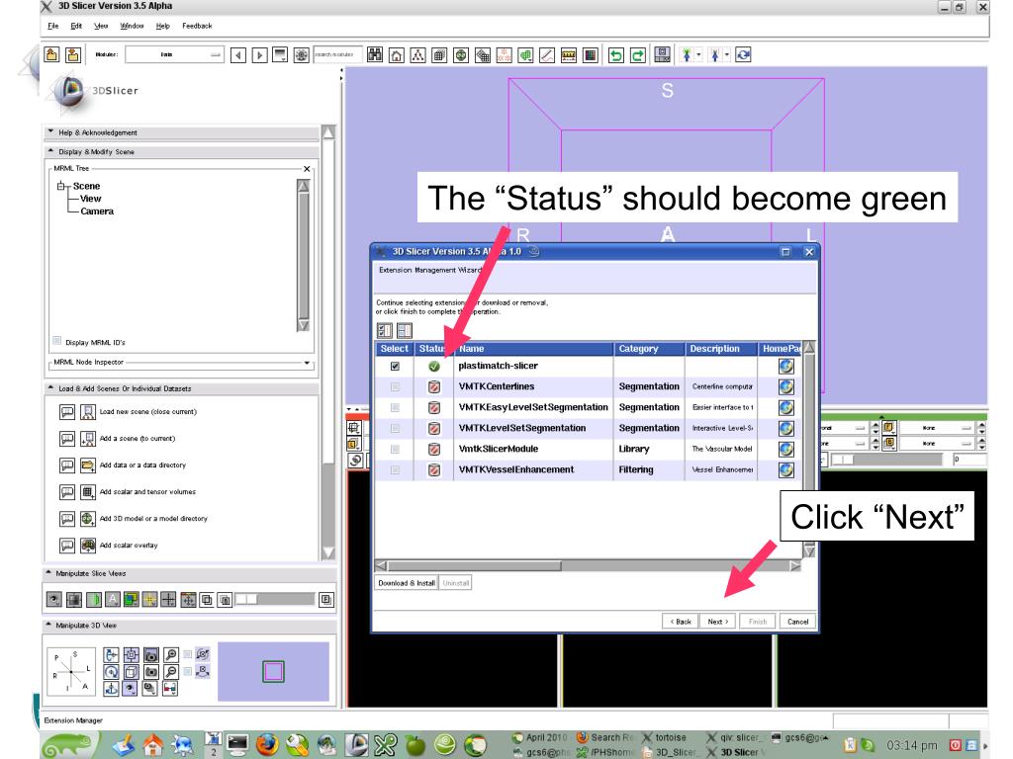This screenshot has width=1013, height=759.
Task: Click Download & Install button
Action: tap(407, 583)
